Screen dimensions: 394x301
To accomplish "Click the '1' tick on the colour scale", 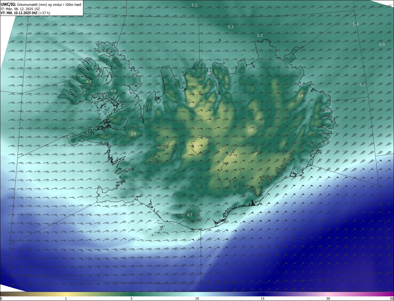I will (66, 299).
